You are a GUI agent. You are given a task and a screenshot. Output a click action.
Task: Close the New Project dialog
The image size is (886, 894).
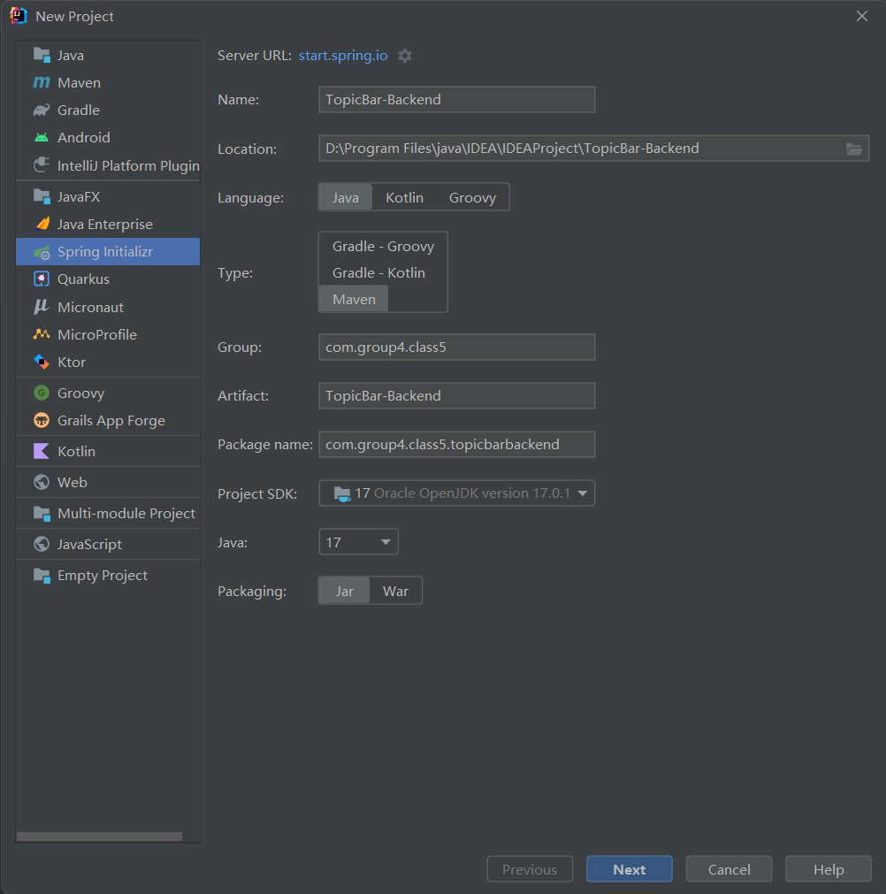coord(861,16)
